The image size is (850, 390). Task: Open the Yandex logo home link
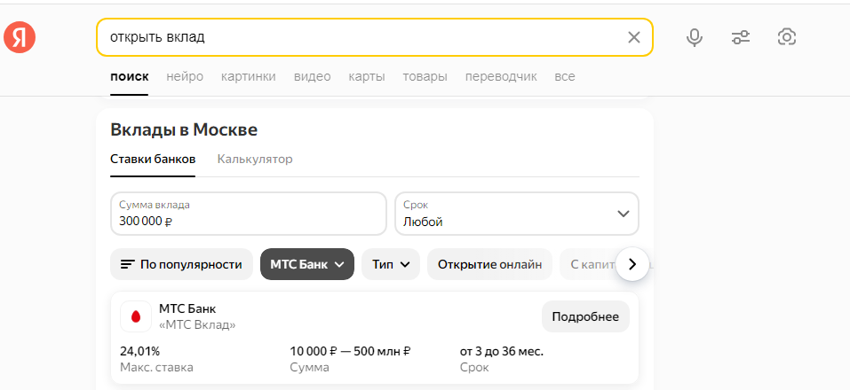pyautogui.click(x=20, y=37)
